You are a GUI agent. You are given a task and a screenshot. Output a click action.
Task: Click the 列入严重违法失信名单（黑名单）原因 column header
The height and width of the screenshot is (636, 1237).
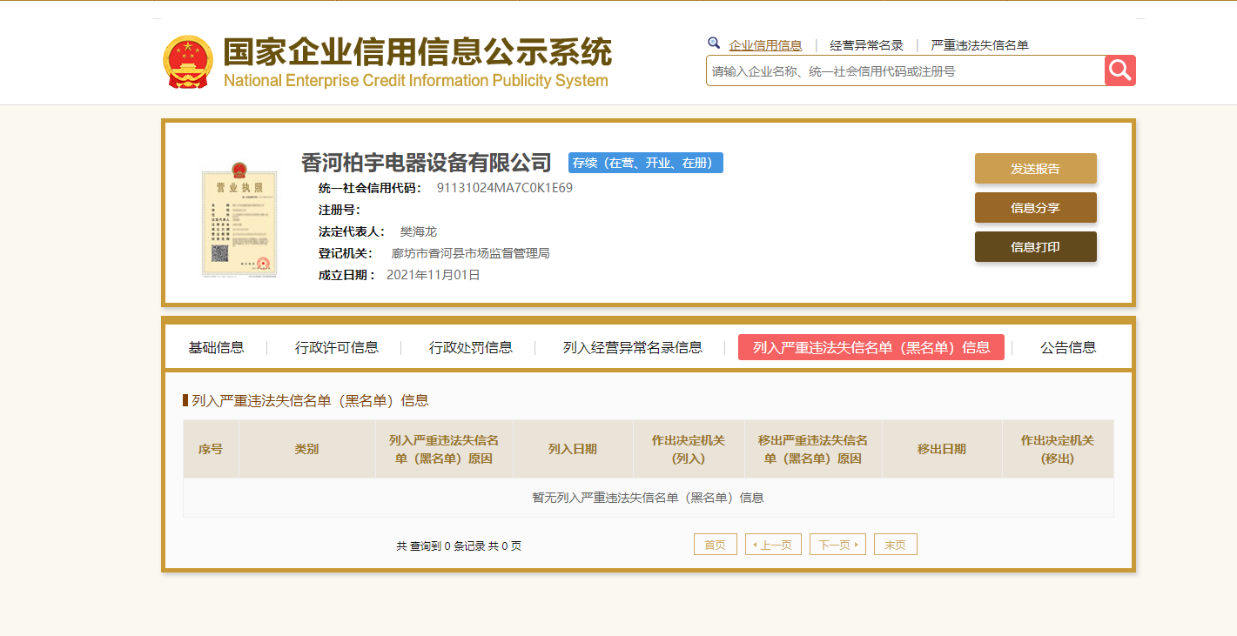coord(444,449)
